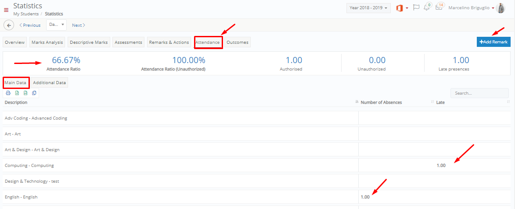Click the Unauthorized 0.00 value
The width and height of the screenshot is (515, 209).
tap(377, 60)
